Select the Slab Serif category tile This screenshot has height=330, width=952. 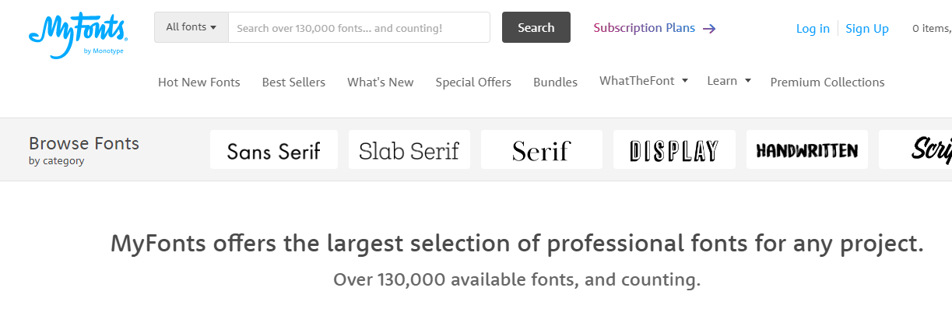pos(409,149)
